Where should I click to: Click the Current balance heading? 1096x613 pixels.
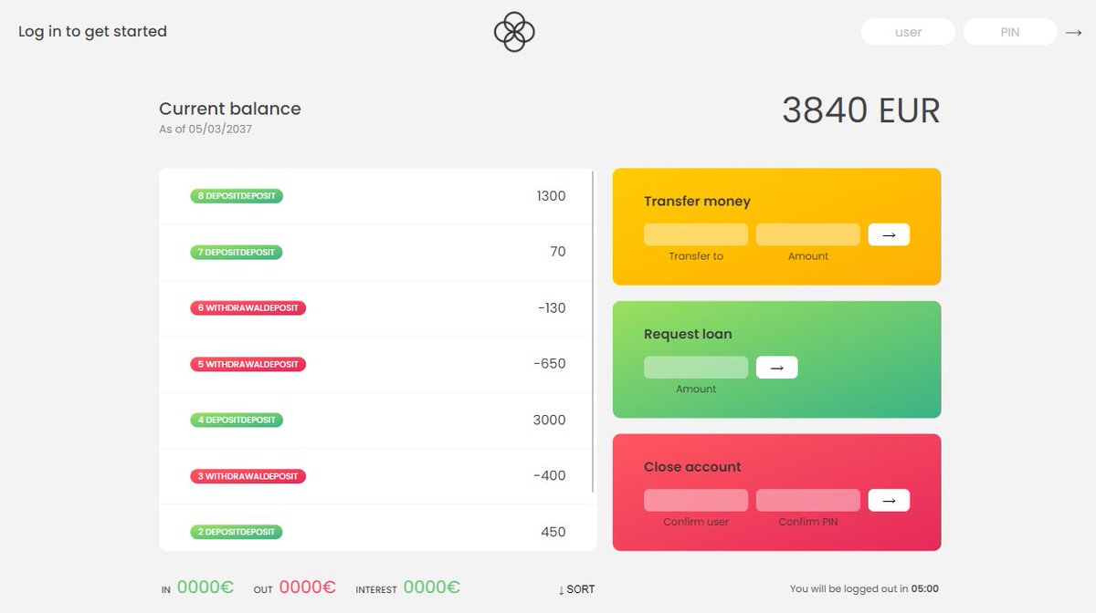pyautogui.click(x=230, y=109)
